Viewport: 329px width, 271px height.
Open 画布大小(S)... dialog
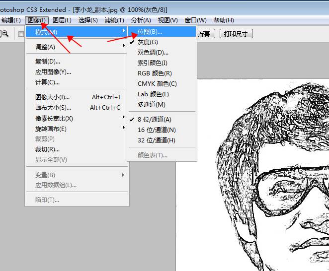pos(53,108)
